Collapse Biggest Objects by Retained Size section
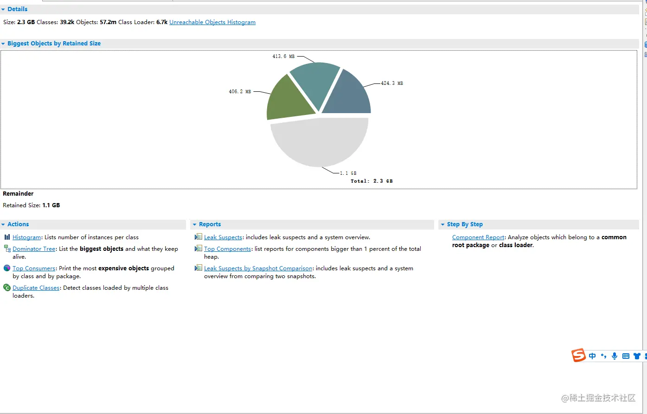 pos(3,44)
